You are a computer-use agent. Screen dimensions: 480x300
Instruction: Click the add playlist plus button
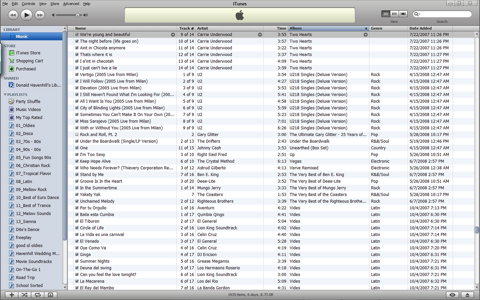[x=12, y=295]
